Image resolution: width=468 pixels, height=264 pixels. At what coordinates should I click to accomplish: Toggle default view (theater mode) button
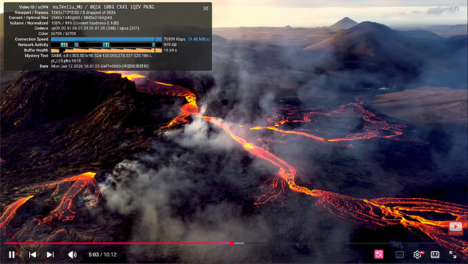point(435,254)
